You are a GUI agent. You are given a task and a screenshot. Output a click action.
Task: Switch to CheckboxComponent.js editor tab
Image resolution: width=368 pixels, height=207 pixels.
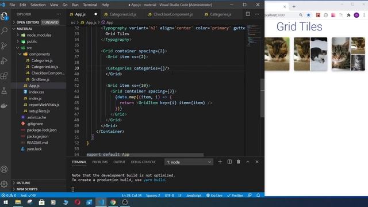[x=173, y=14]
